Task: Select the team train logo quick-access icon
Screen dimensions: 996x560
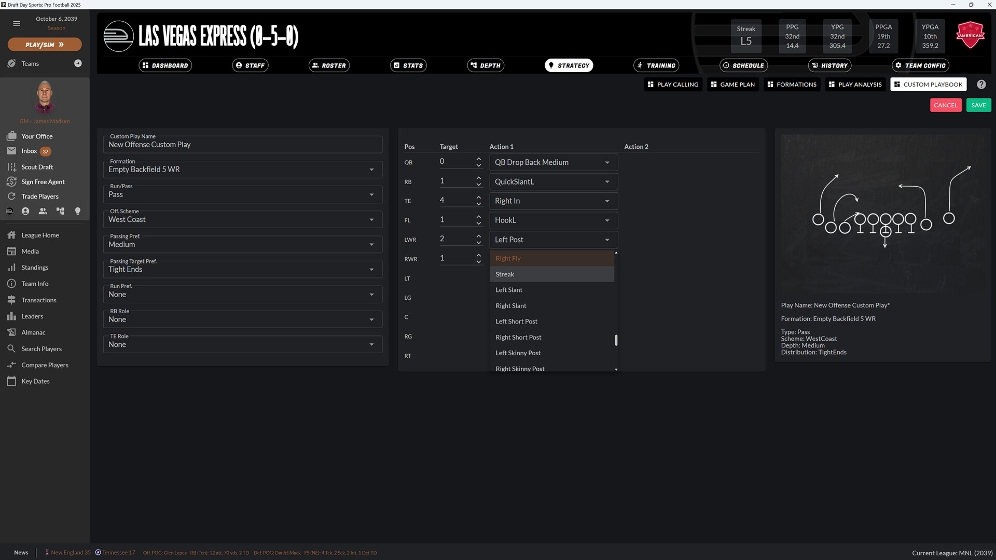Action: coord(9,211)
